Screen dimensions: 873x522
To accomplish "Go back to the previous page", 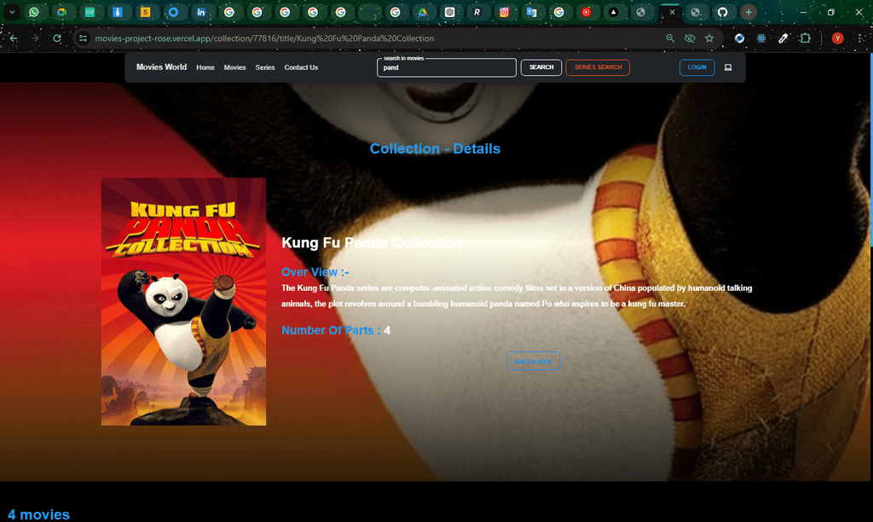I will (x=14, y=38).
